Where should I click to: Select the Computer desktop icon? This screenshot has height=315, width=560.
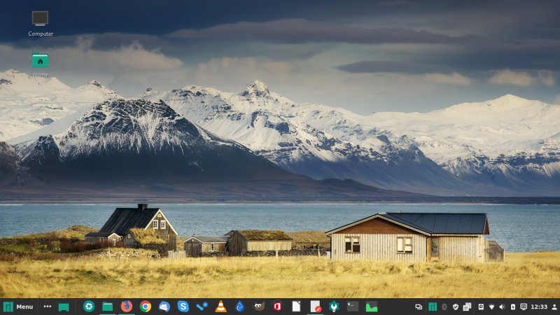pos(41,24)
